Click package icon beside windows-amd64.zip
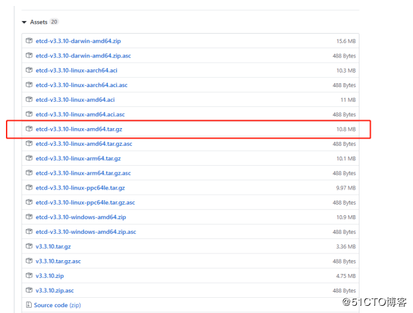 (x=29, y=217)
